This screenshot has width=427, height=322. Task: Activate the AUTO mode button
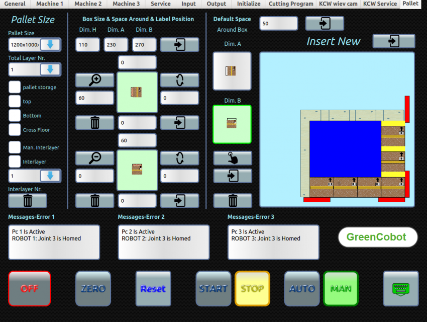point(302,288)
